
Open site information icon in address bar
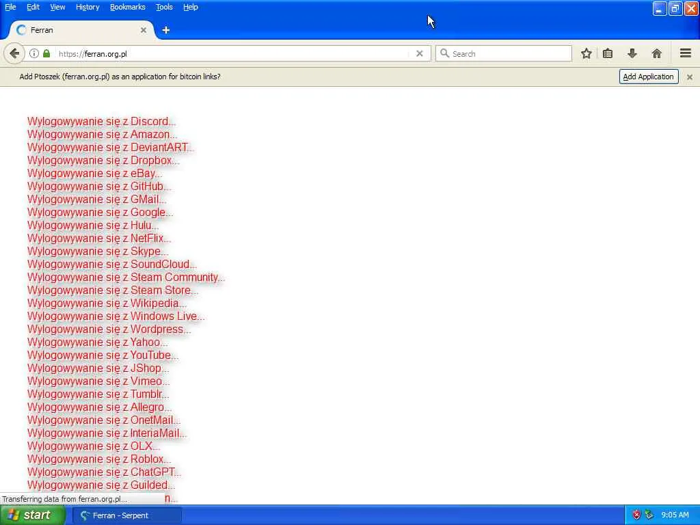[x=34, y=53]
